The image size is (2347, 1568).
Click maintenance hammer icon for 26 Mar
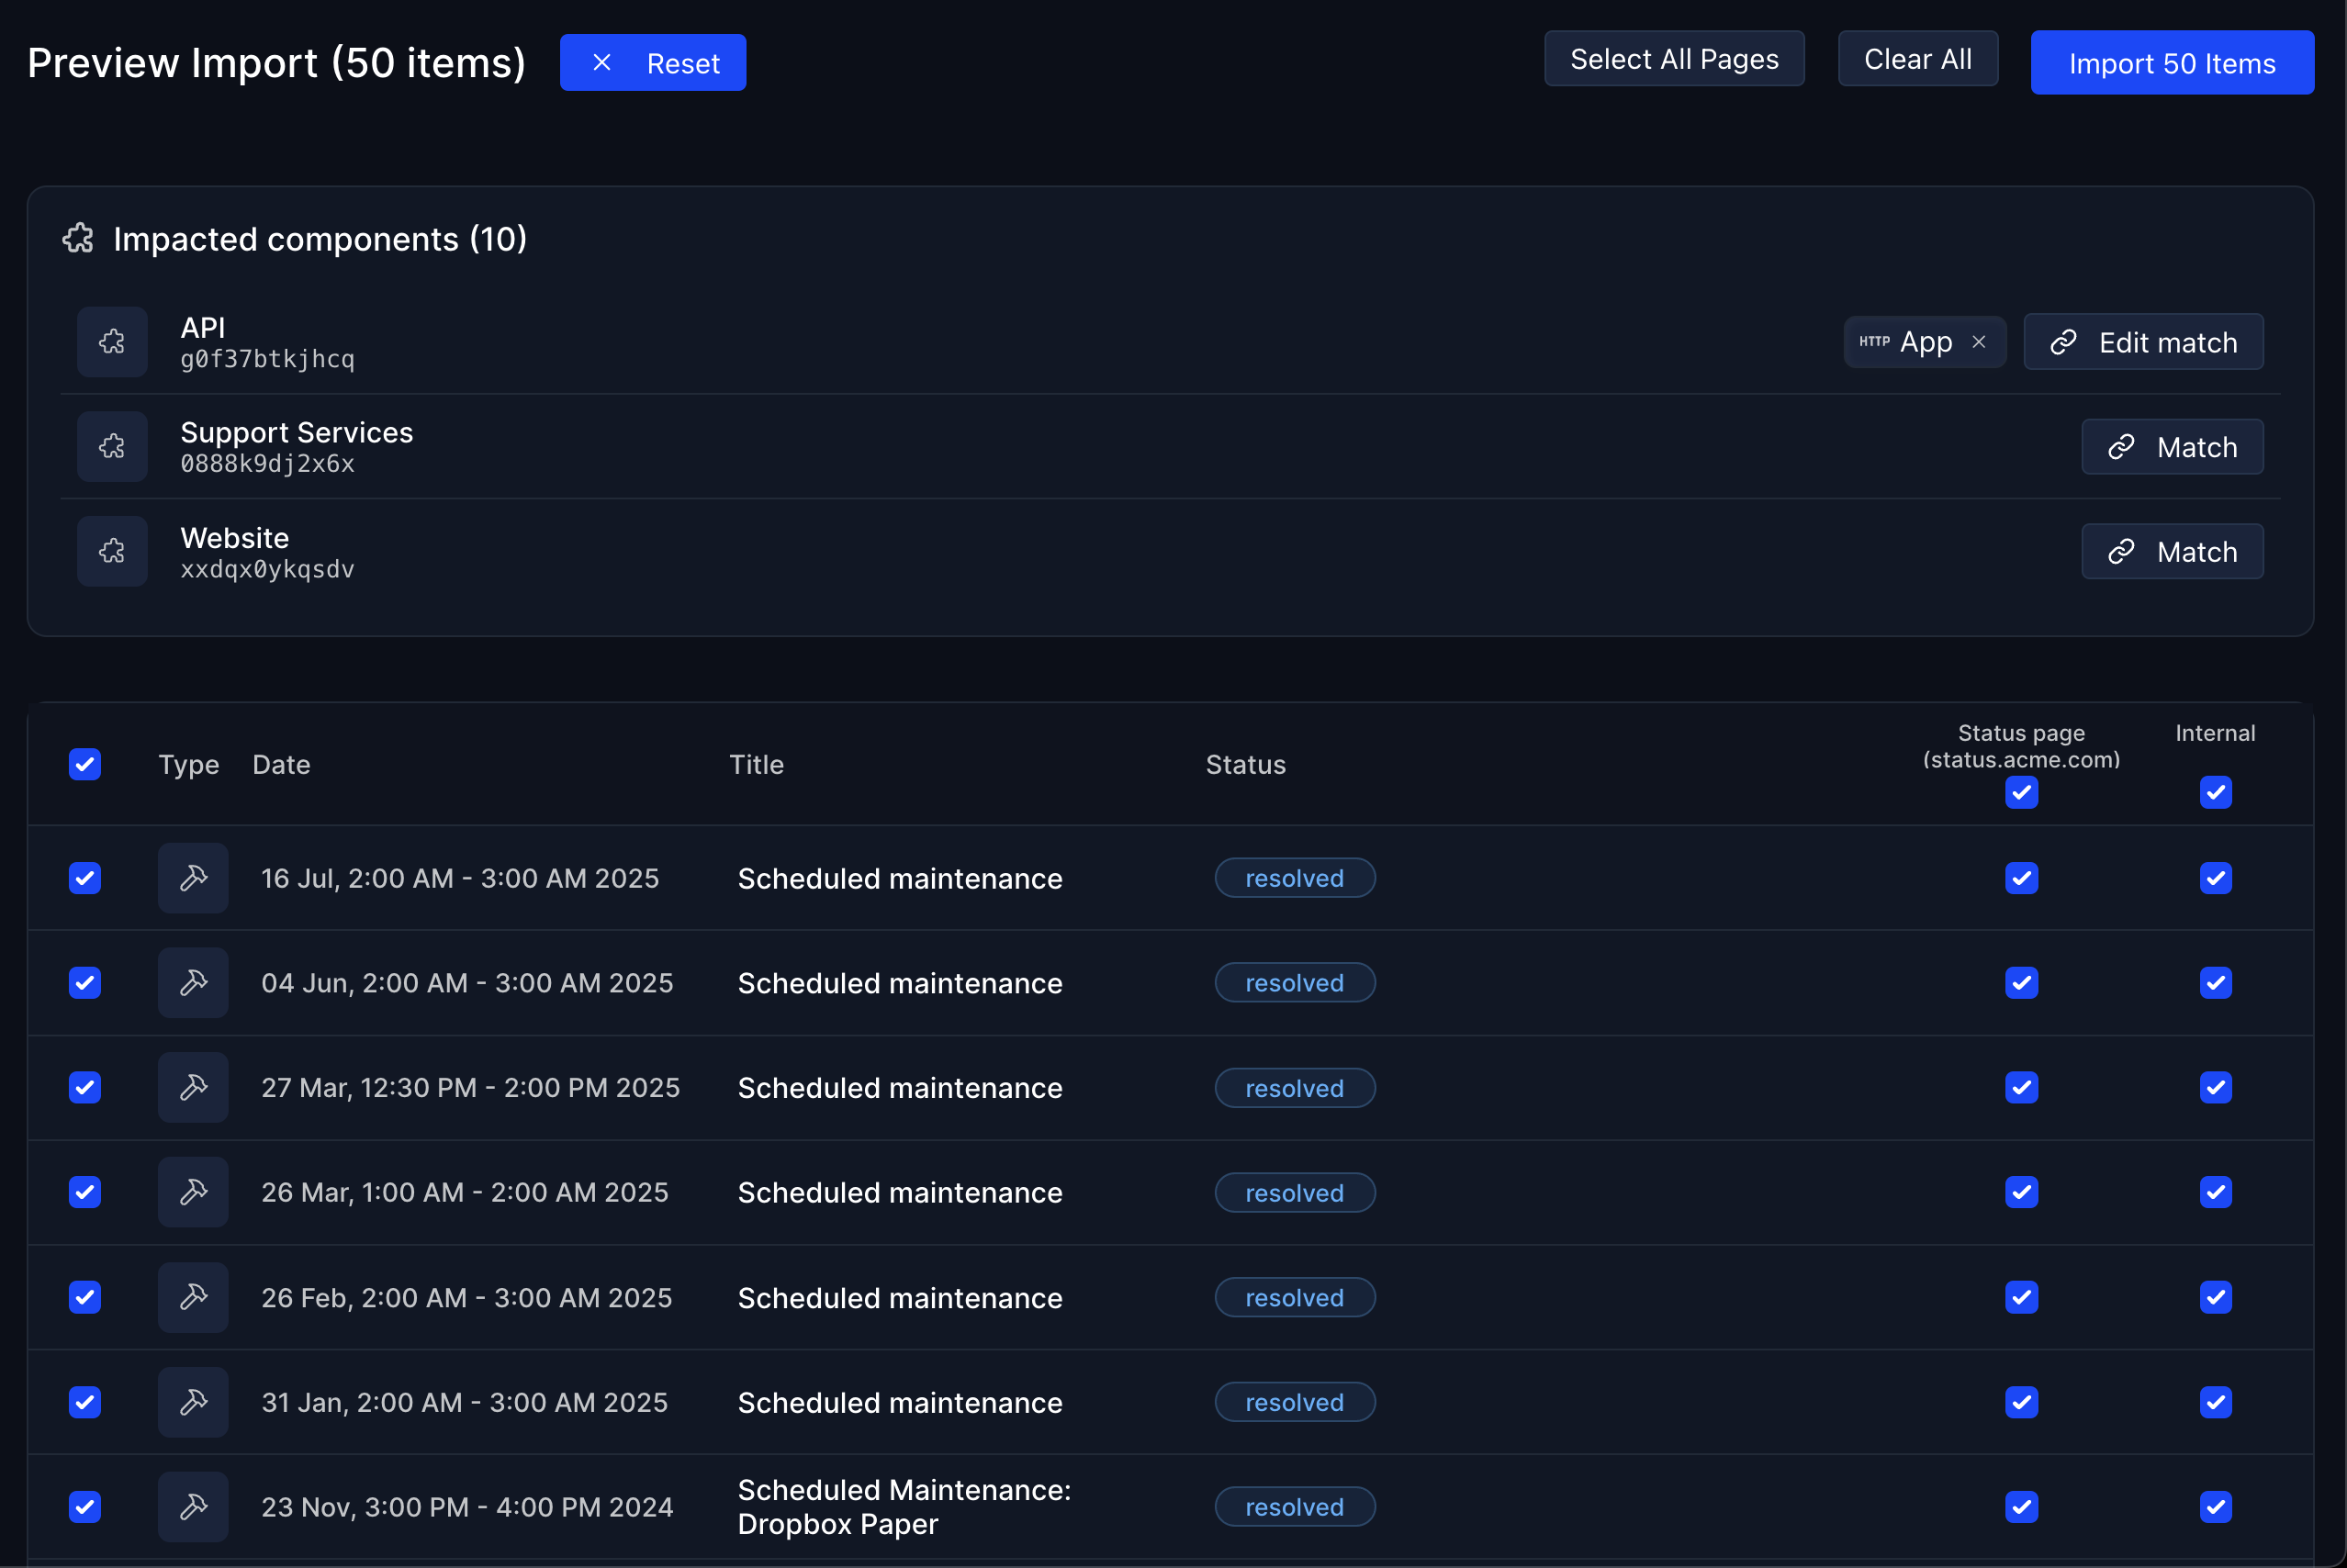click(x=193, y=1192)
